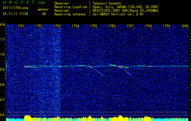191x121 pixels.
Task: Click the diagonal echo trail near 1757
Action: [127, 72]
